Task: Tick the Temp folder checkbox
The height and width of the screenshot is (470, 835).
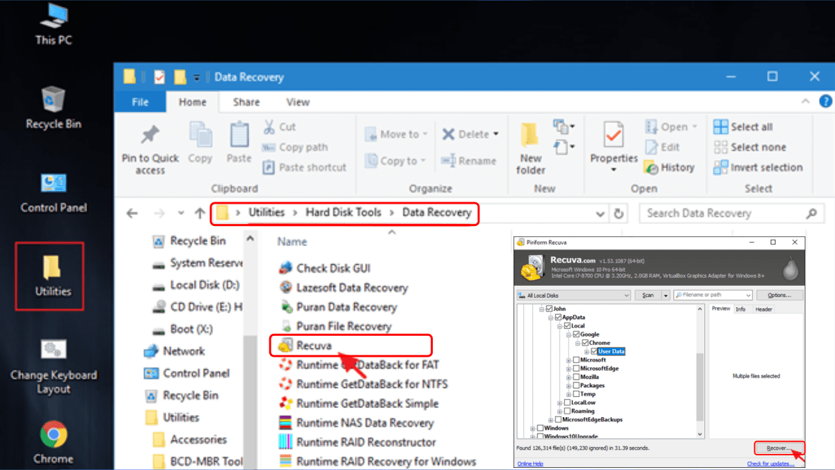Action: click(576, 394)
